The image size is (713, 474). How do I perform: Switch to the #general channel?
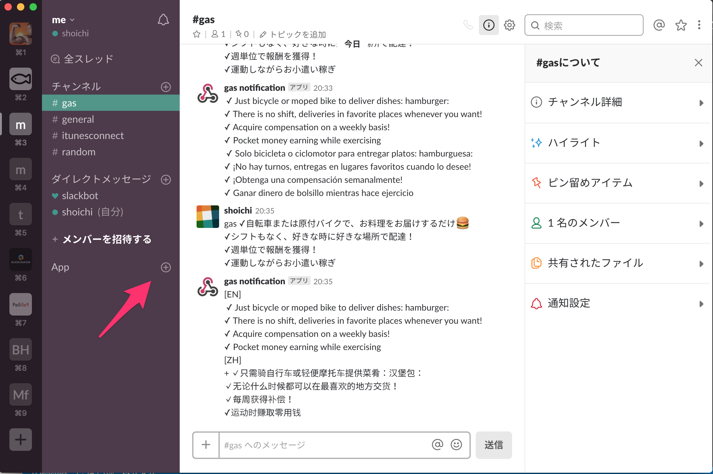[78, 119]
